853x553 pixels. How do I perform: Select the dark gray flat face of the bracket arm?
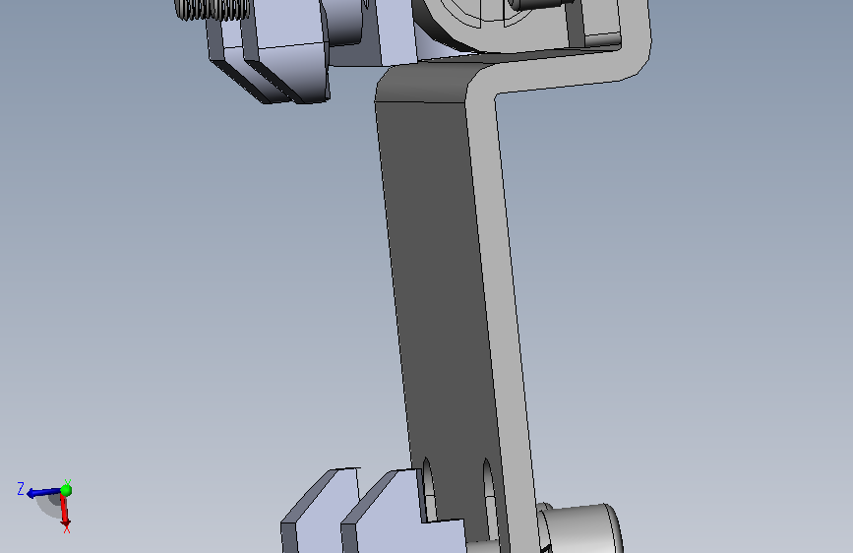pyautogui.click(x=438, y=305)
